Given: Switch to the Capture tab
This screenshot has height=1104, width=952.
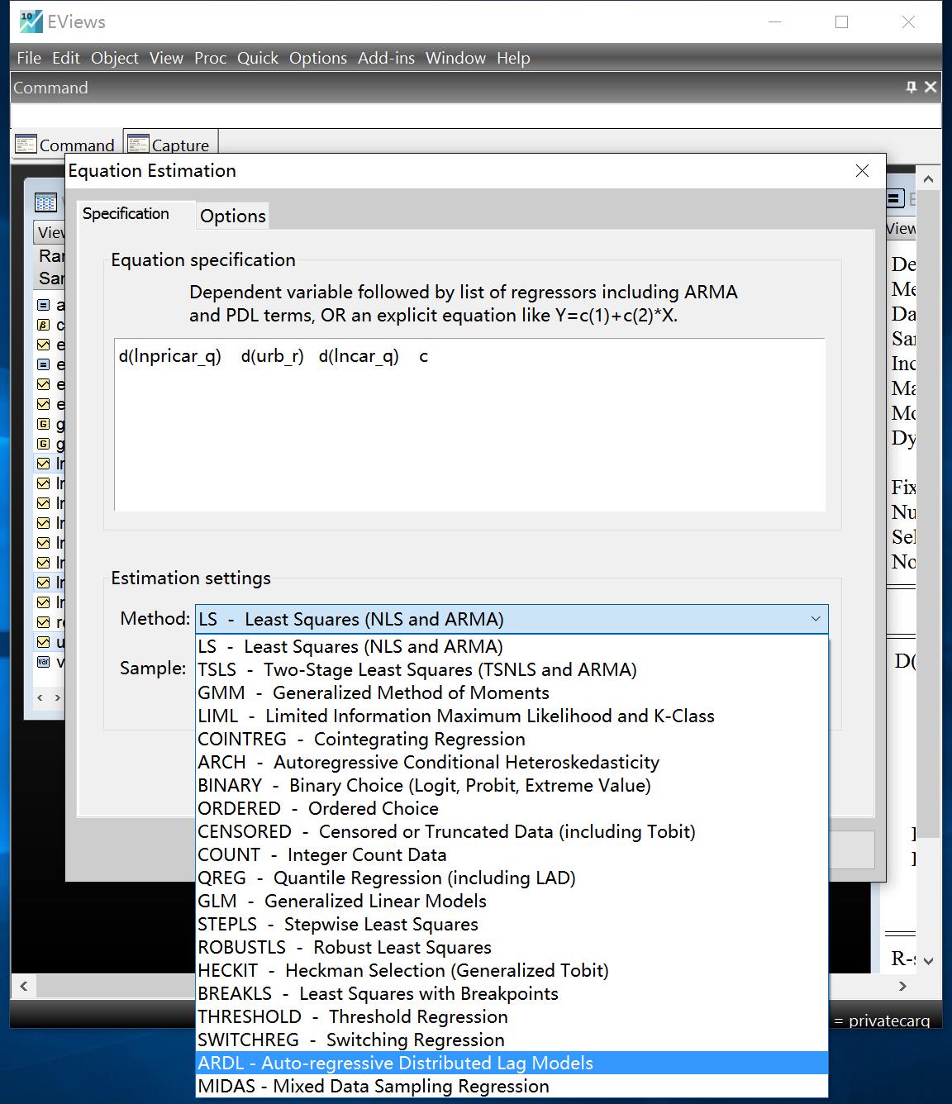Looking at the screenshot, I should (x=170, y=145).
